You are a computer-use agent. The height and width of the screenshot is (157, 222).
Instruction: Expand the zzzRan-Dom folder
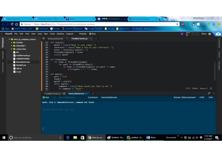point(11,49)
